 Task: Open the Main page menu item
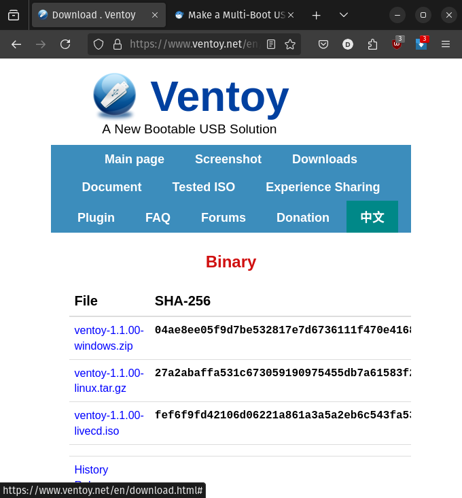click(135, 159)
